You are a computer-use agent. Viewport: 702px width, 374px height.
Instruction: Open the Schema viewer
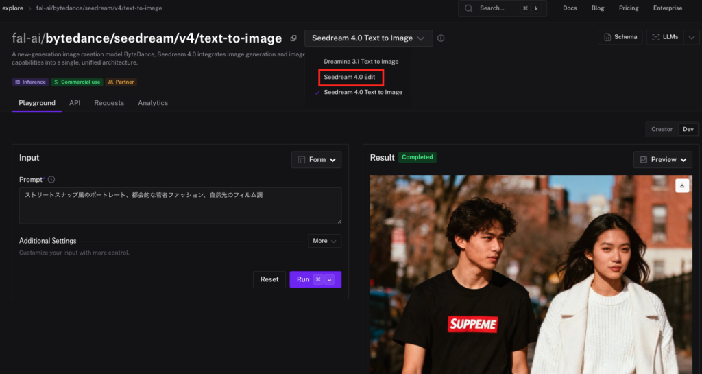coord(620,37)
